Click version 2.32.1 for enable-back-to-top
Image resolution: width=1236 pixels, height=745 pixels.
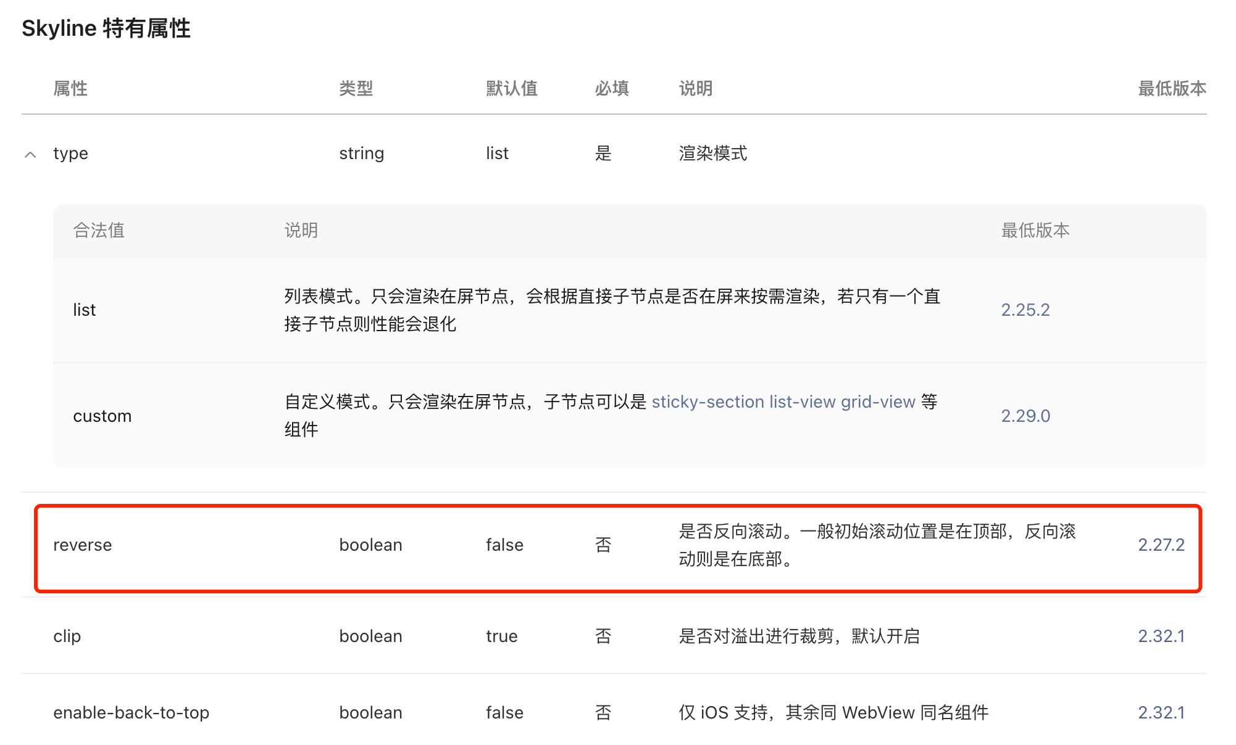tap(1161, 712)
